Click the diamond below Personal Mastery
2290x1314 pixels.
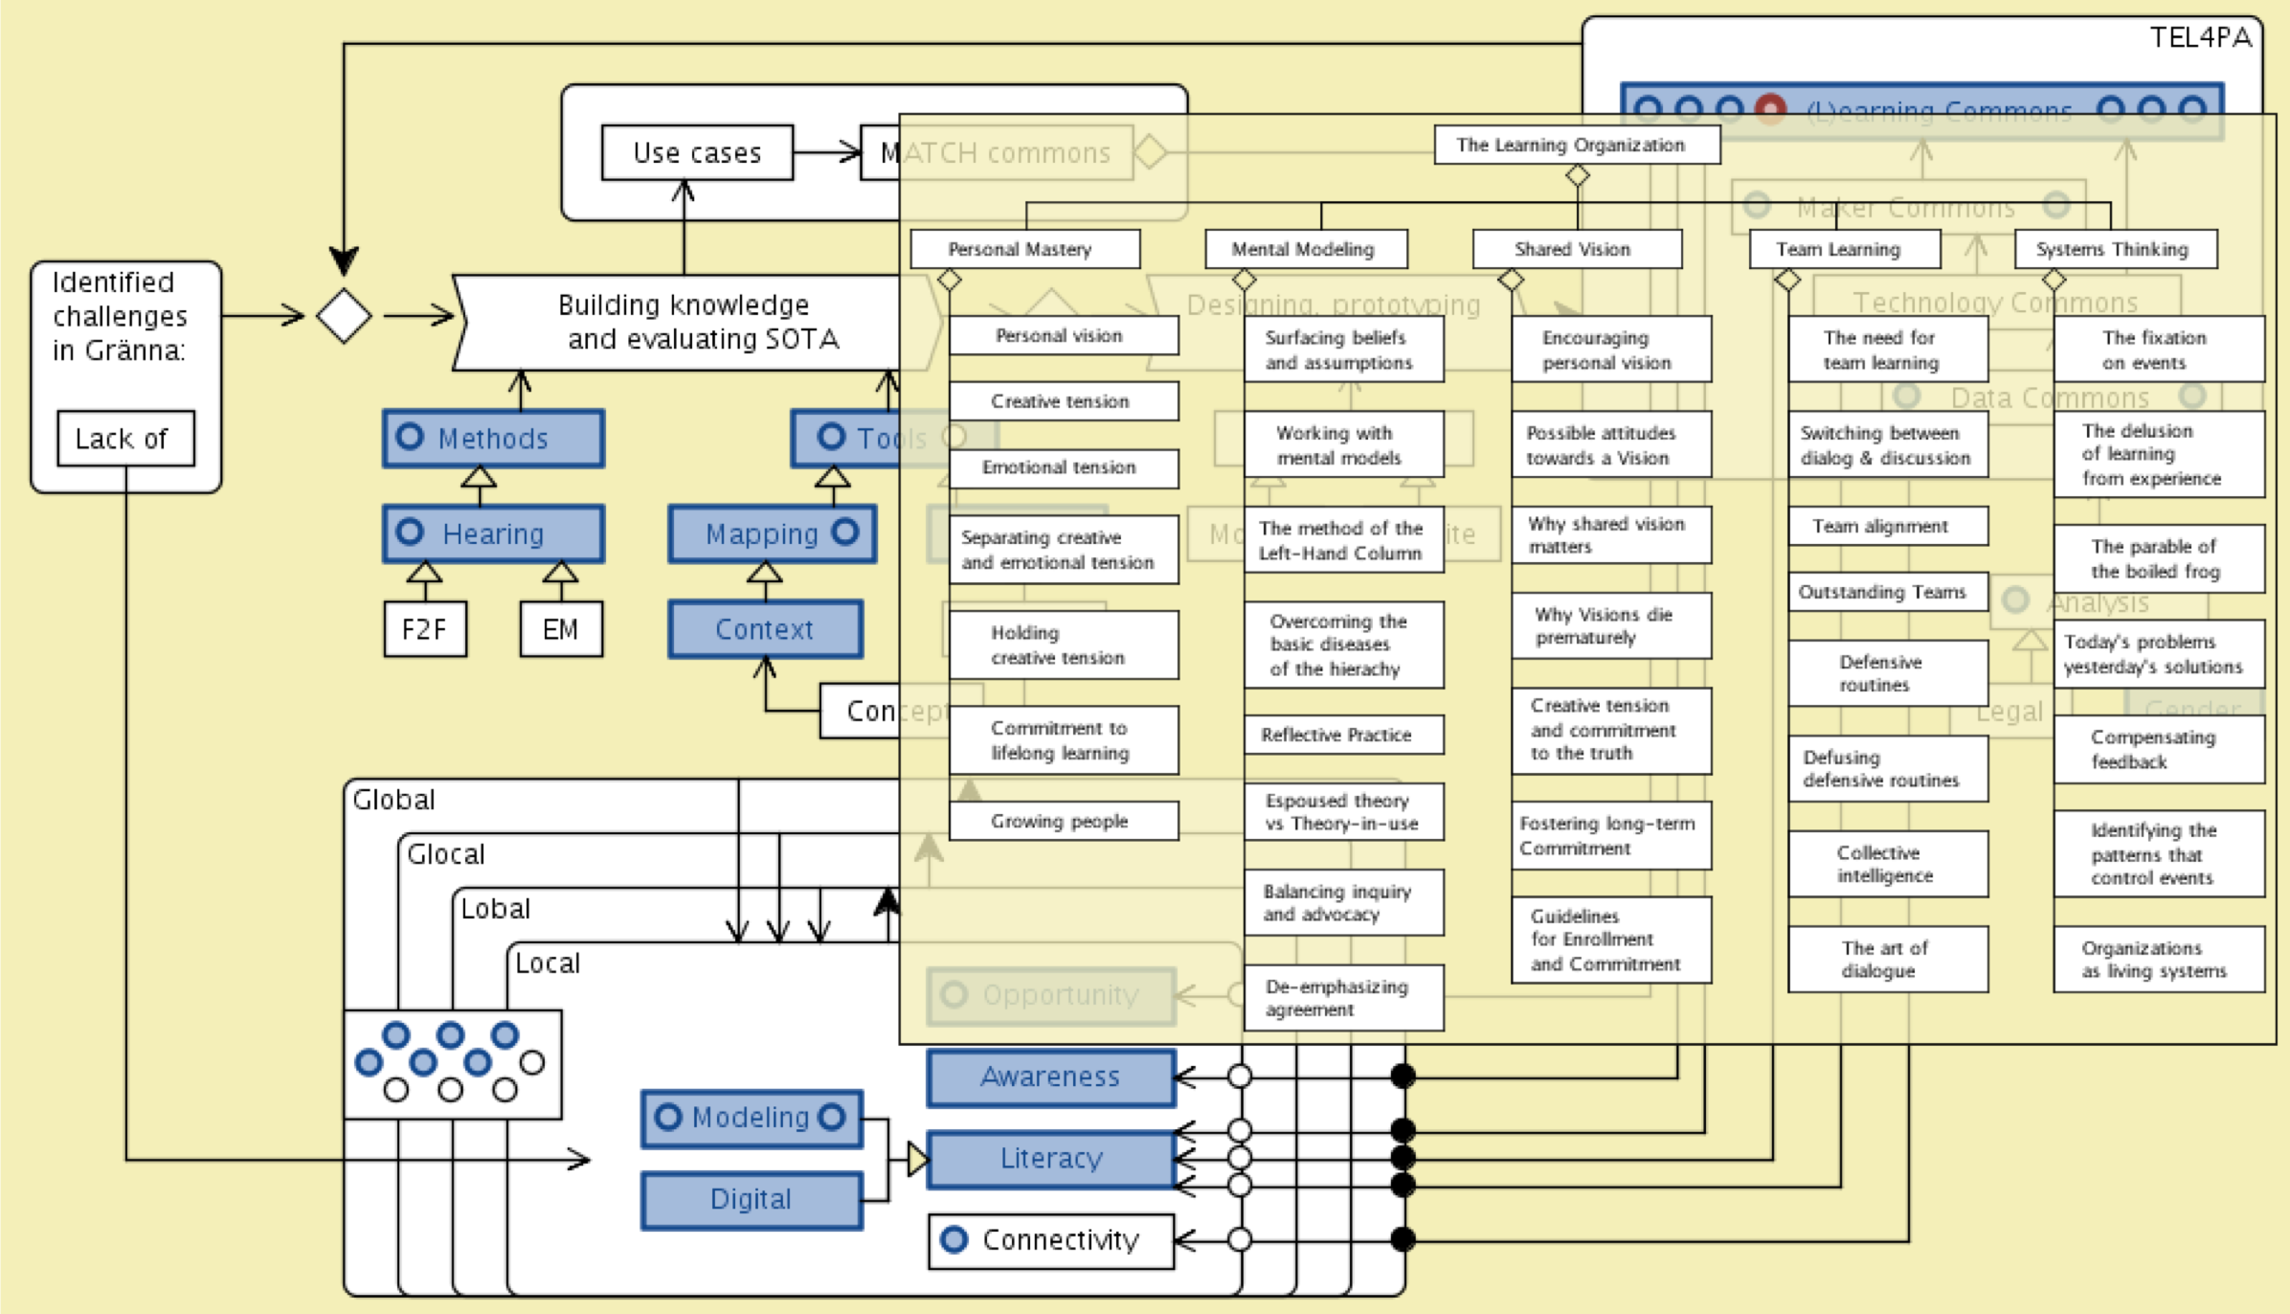click(949, 281)
